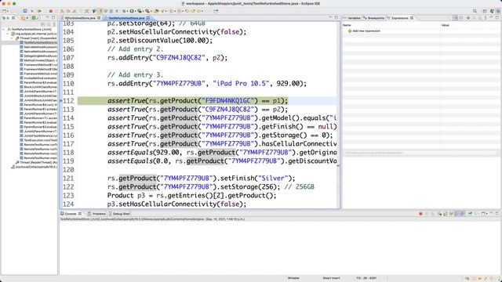The width and height of the screenshot is (502, 282).
Task: Click the Add watch expression toolbar icon
Action: click(x=468, y=18)
